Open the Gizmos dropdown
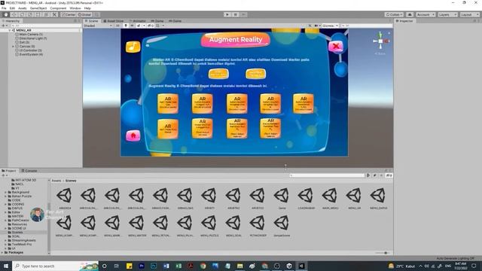The image size is (482, 271). tap(330, 26)
